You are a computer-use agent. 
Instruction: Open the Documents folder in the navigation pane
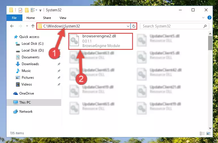point(30,57)
